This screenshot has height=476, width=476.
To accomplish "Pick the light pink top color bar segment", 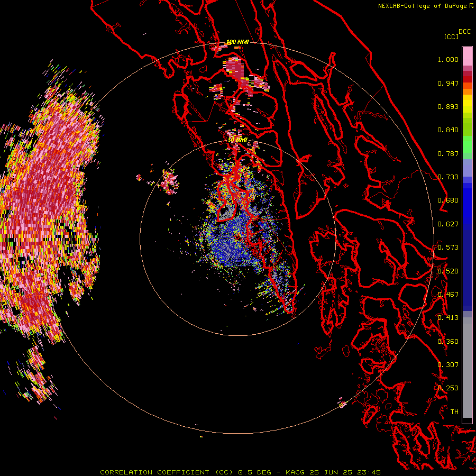I will 467,57.
